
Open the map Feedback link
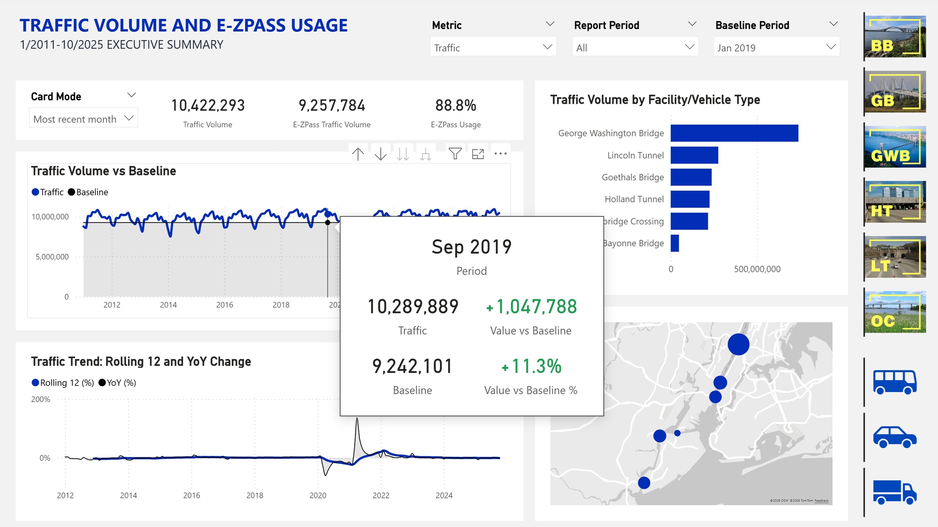click(x=821, y=501)
